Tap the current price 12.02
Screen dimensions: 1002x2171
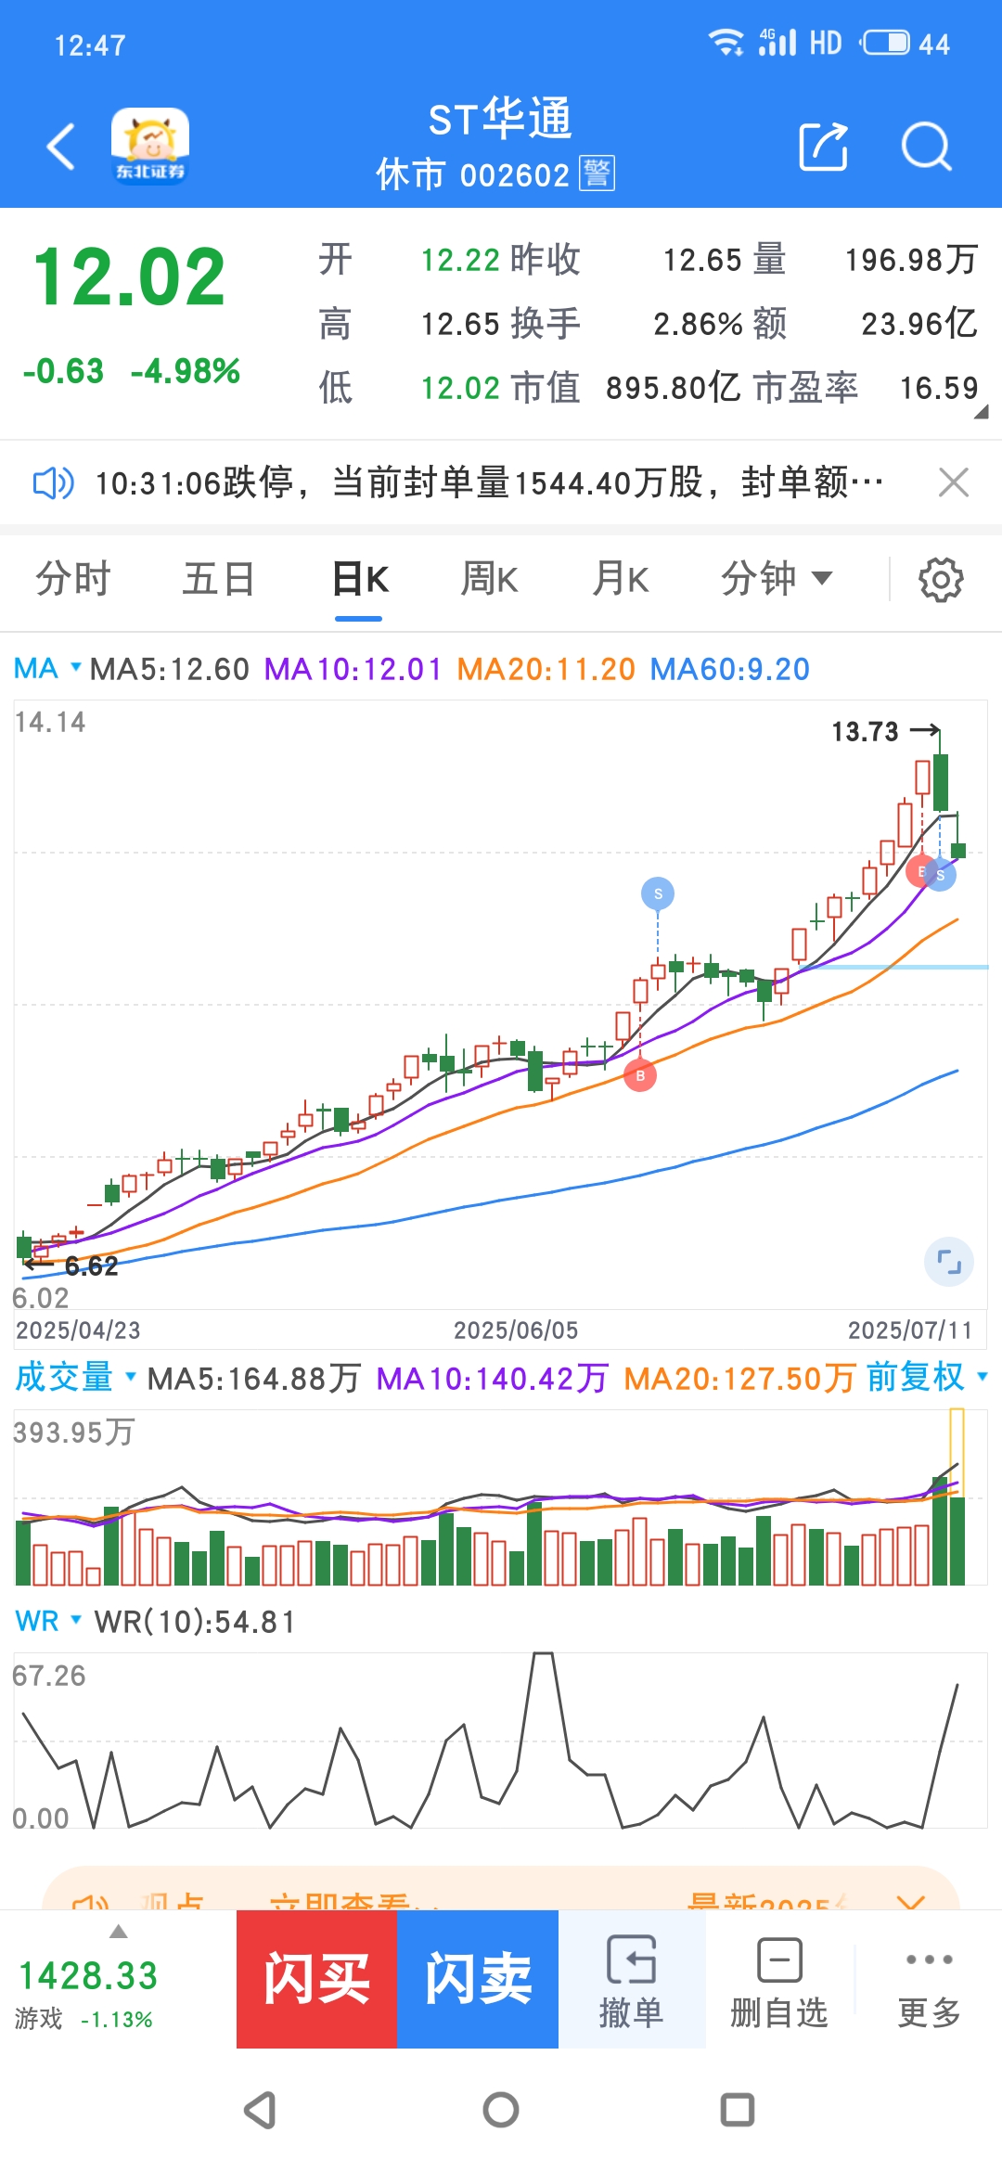pos(129,276)
